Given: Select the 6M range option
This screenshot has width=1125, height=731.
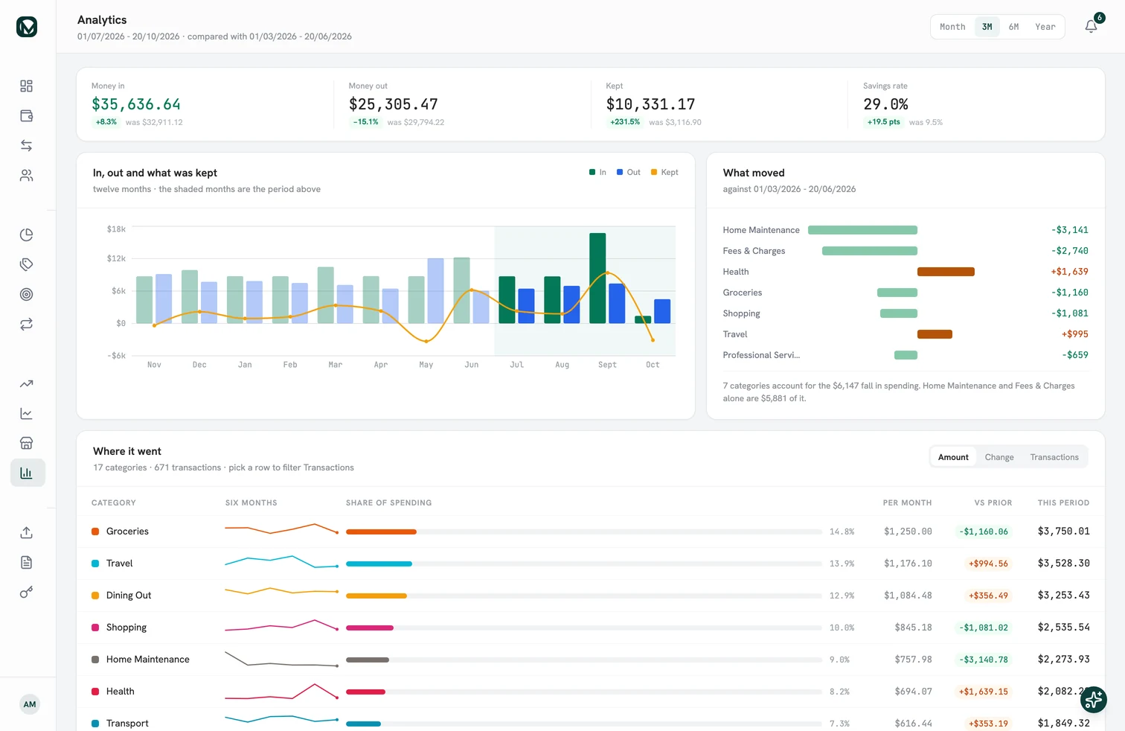Looking at the screenshot, I should [1013, 27].
